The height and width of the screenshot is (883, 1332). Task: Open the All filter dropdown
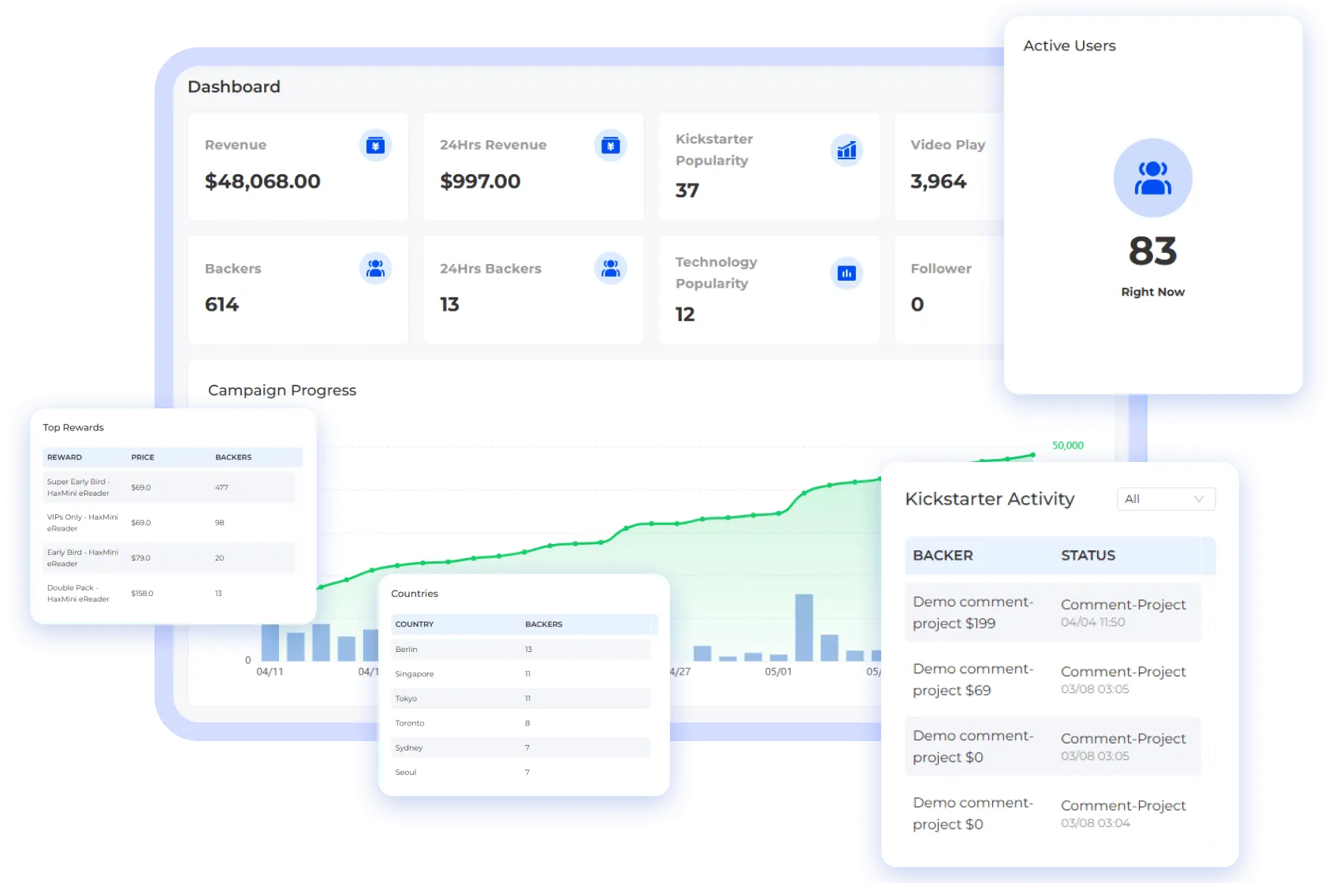[x=1166, y=498]
